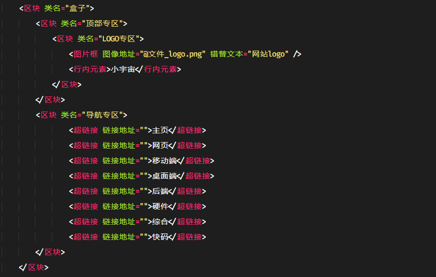Click the inline element text "小宇宙"
Screen dimensions: 436x277
[x=123, y=69]
